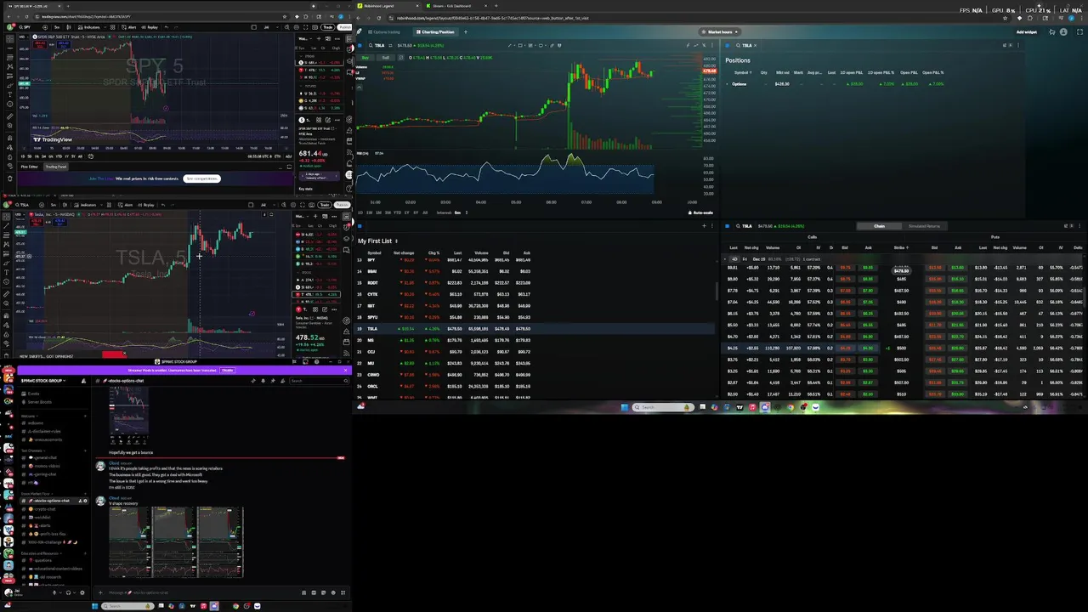The image size is (1088, 612).
Task: Open the crypto-chat channel in Discord
Action: [x=44, y=509]
